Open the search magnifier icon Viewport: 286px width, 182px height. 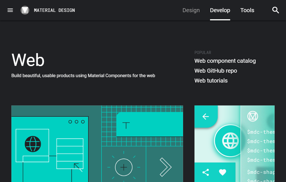276,10
